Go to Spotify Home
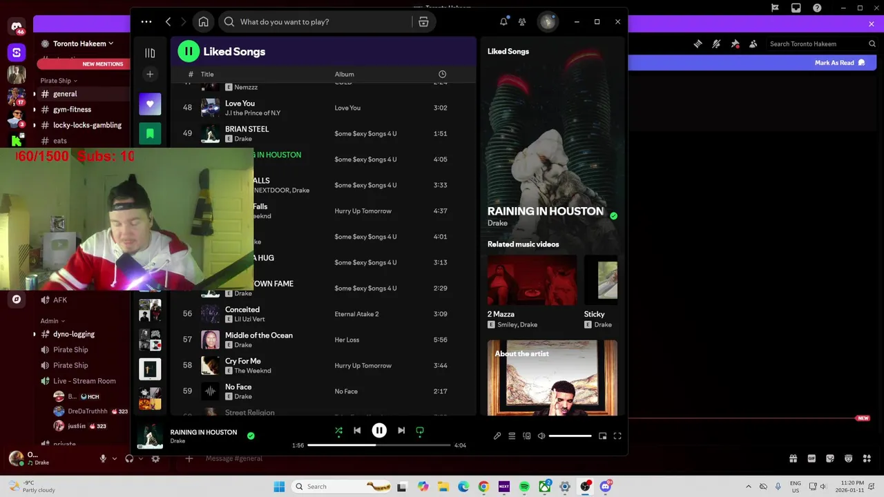Viewport: 884px width, 497px height. (x=203, y=22)
